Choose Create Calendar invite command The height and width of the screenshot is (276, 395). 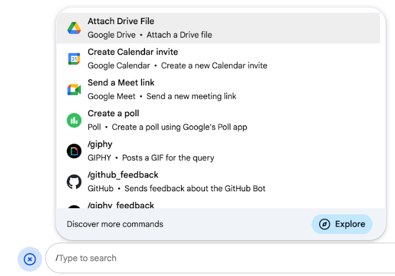(x=133, y=52)
